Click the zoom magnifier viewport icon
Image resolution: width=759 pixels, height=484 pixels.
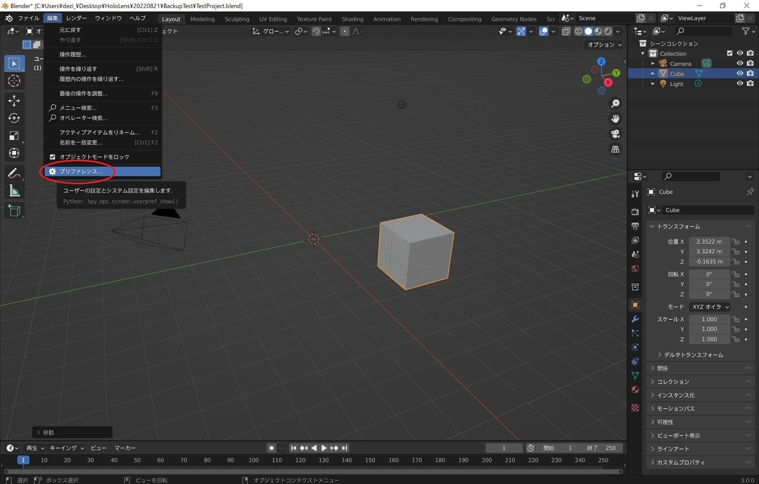[615, 104]
